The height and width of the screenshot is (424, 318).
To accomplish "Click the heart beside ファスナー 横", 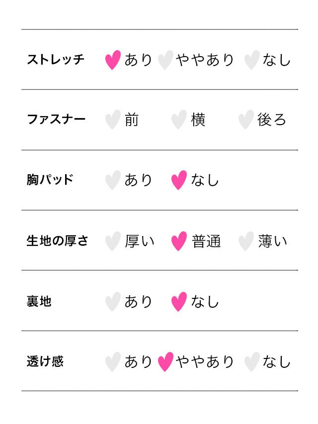I will pos(179,120).
